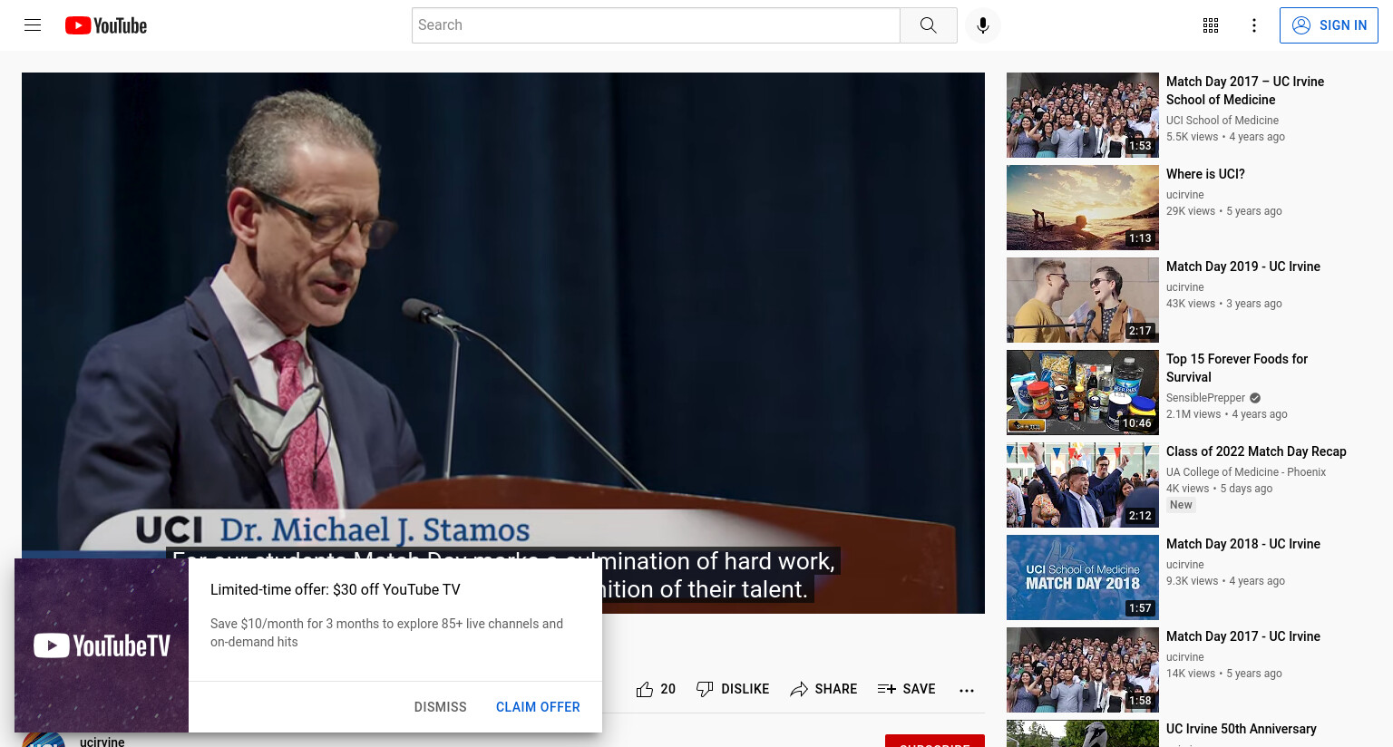Click 'Match Day 2019 - UC Irvine' title
This screenshot has width=1393, height=747.
coord(1243,267)
